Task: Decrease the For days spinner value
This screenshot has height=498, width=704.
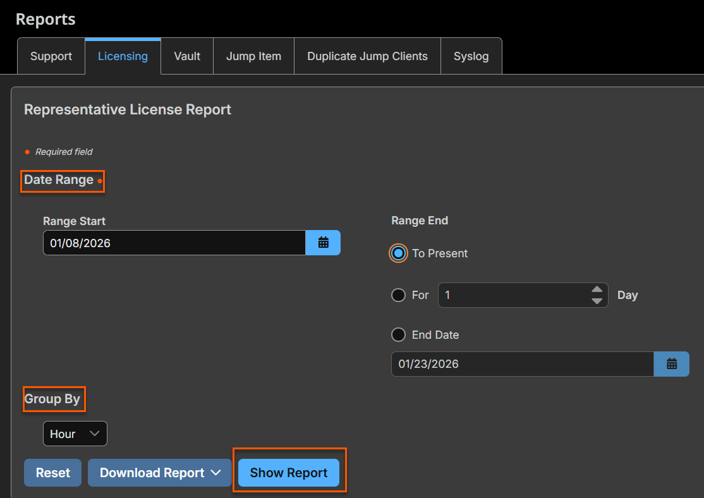Action: [x=597, y=301]
